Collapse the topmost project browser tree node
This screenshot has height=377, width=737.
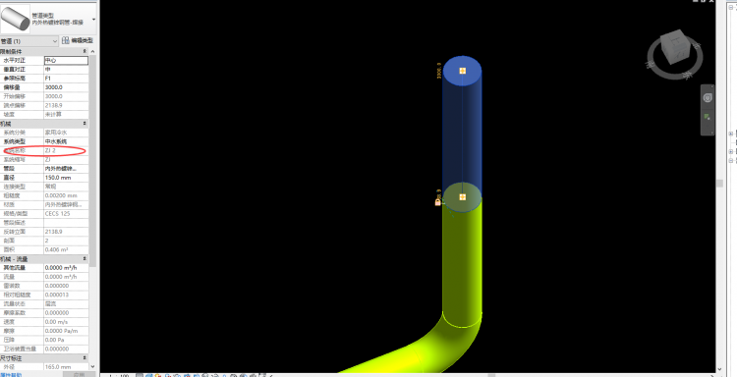pos(731,7)
